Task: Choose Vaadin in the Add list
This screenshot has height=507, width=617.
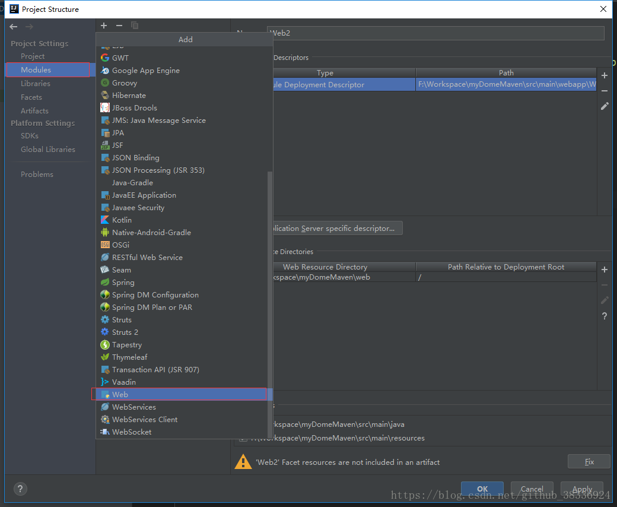Action: click(181, 382)
